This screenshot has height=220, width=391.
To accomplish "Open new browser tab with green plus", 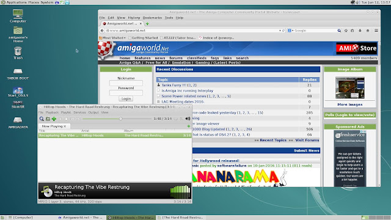I will [147, 24].
